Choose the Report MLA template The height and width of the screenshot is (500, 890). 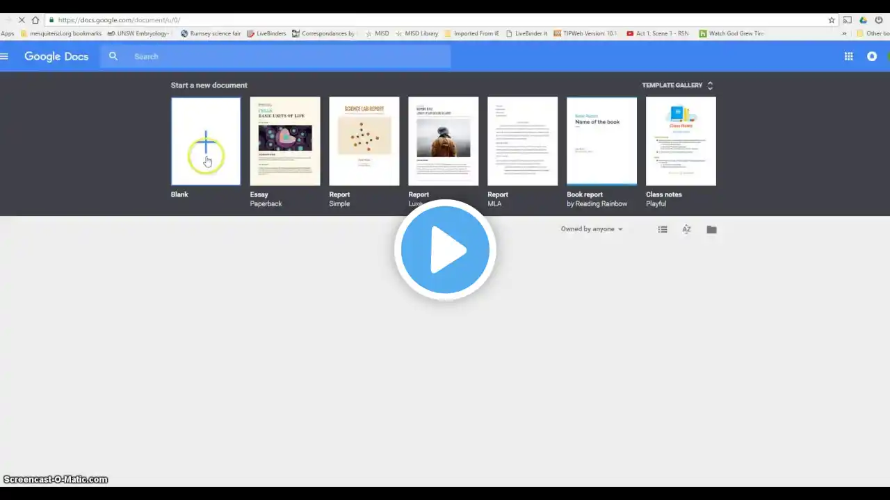coord(523,141)
